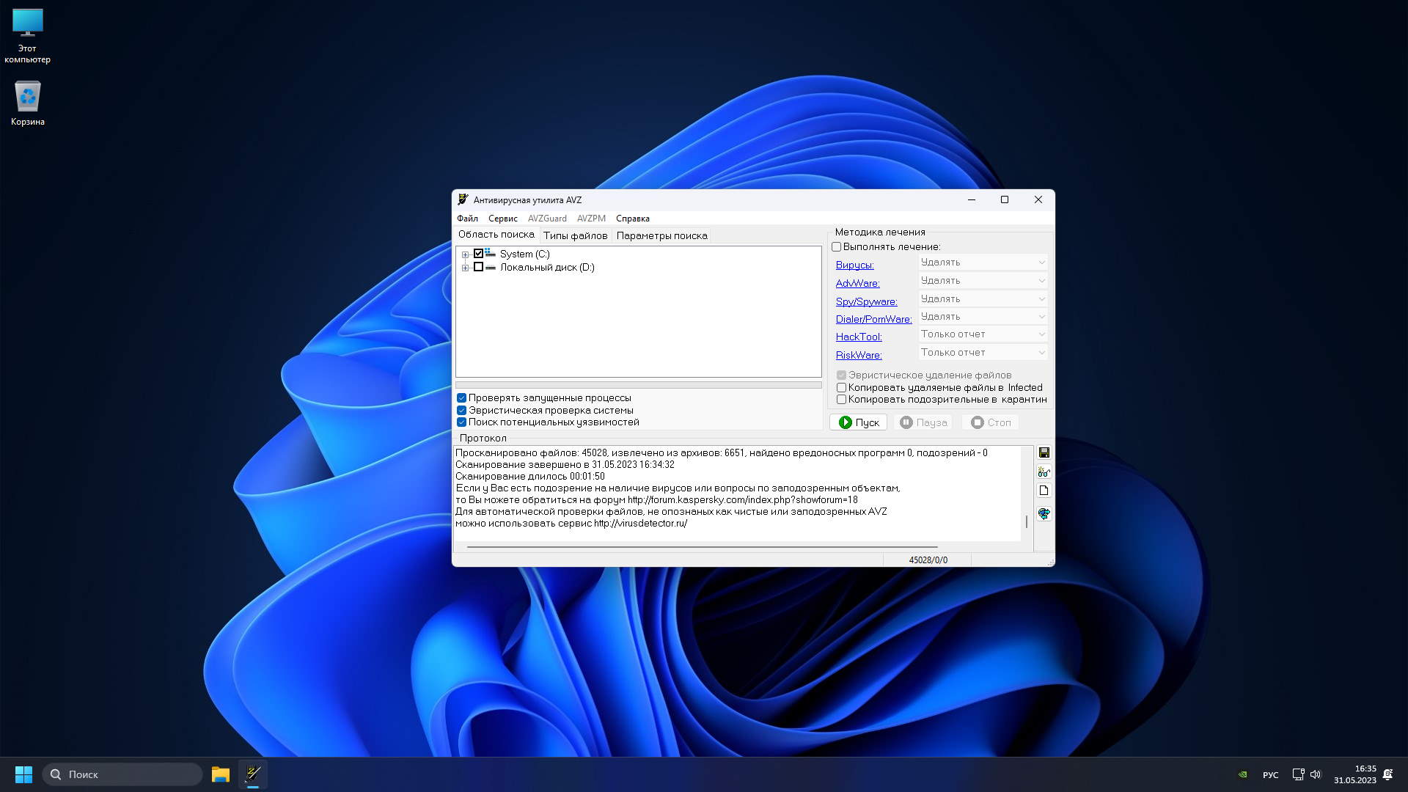Expand the System (C:) tree node
1408x792 pixels.
point(465,254)
